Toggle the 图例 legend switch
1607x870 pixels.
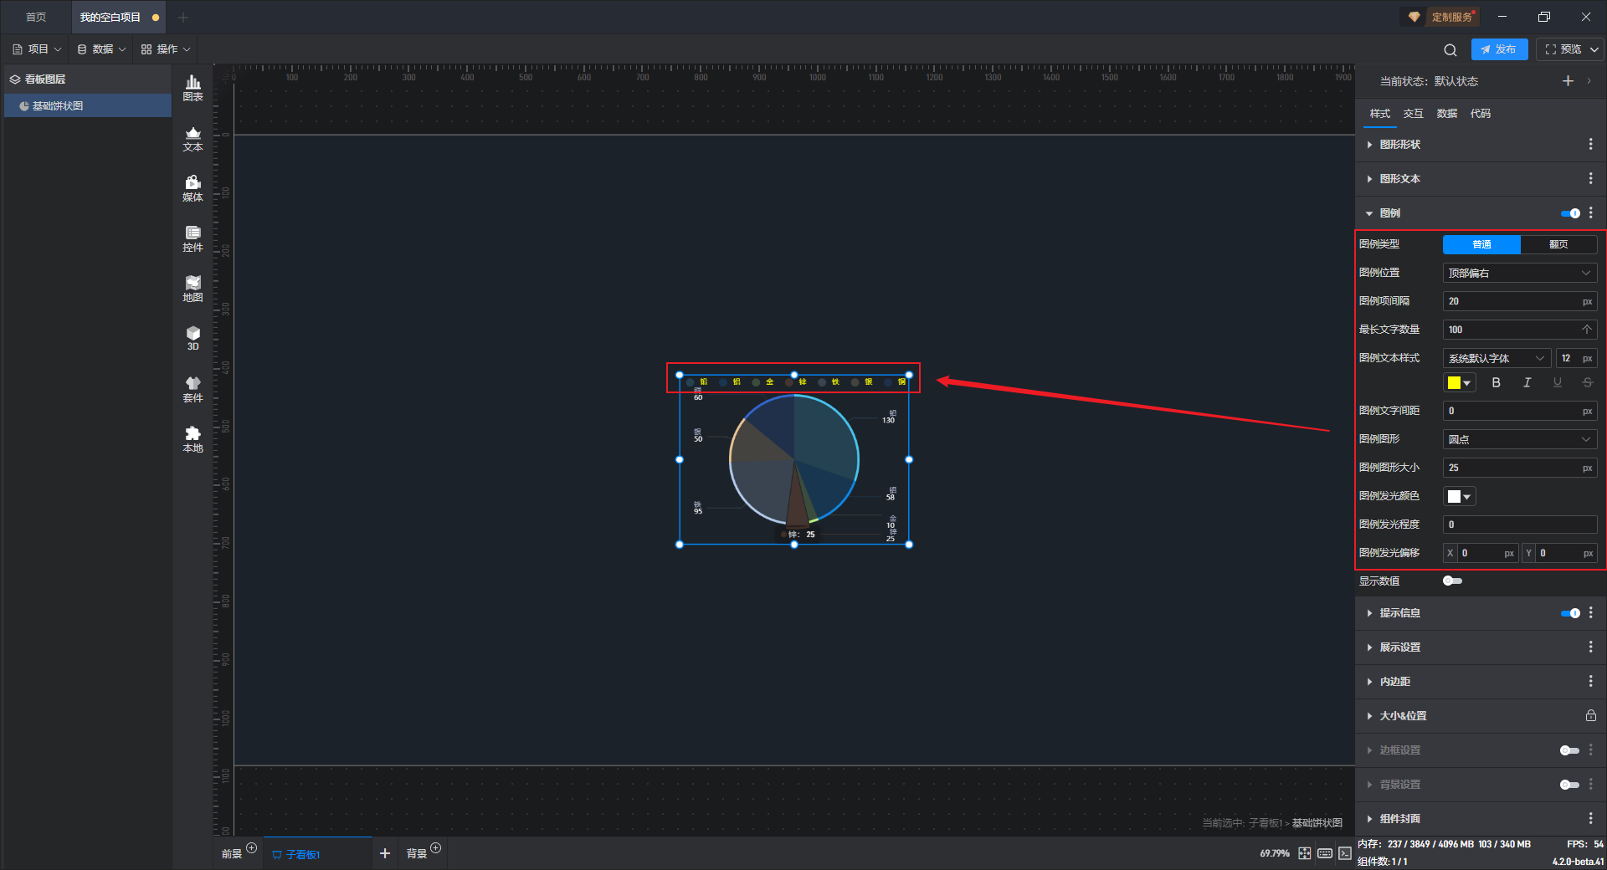pyautogui.click(x=1570, y=213)
